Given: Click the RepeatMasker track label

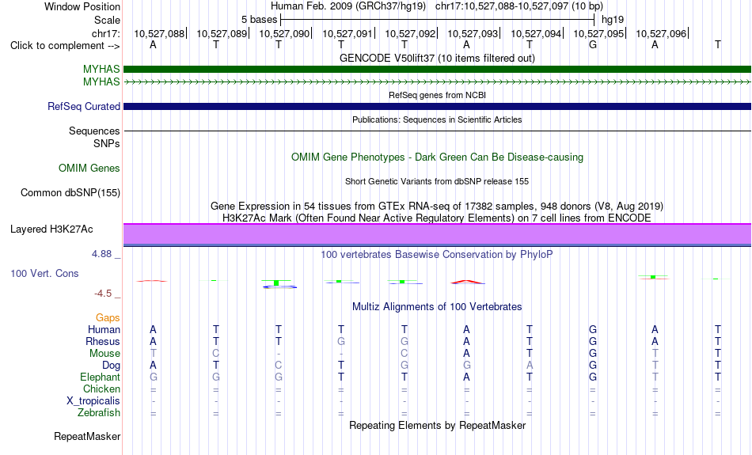Looking at the screenshot, I should point(87,436).
